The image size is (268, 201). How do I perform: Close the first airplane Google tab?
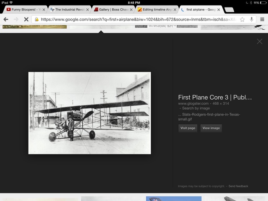[219, 10]
